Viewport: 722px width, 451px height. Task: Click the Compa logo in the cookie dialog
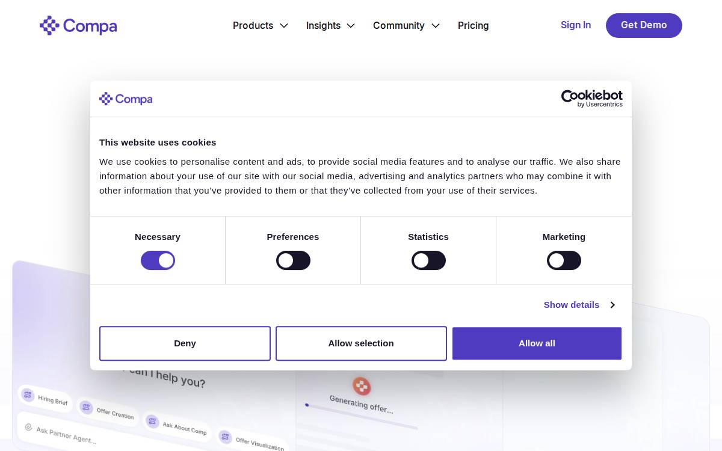pos(126,99)
